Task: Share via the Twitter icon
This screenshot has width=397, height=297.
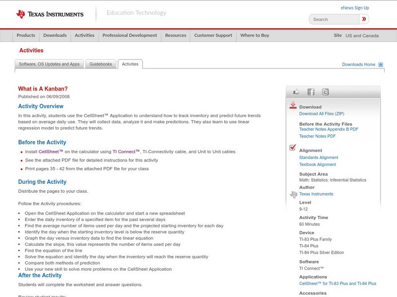Action: click(326, 92)
